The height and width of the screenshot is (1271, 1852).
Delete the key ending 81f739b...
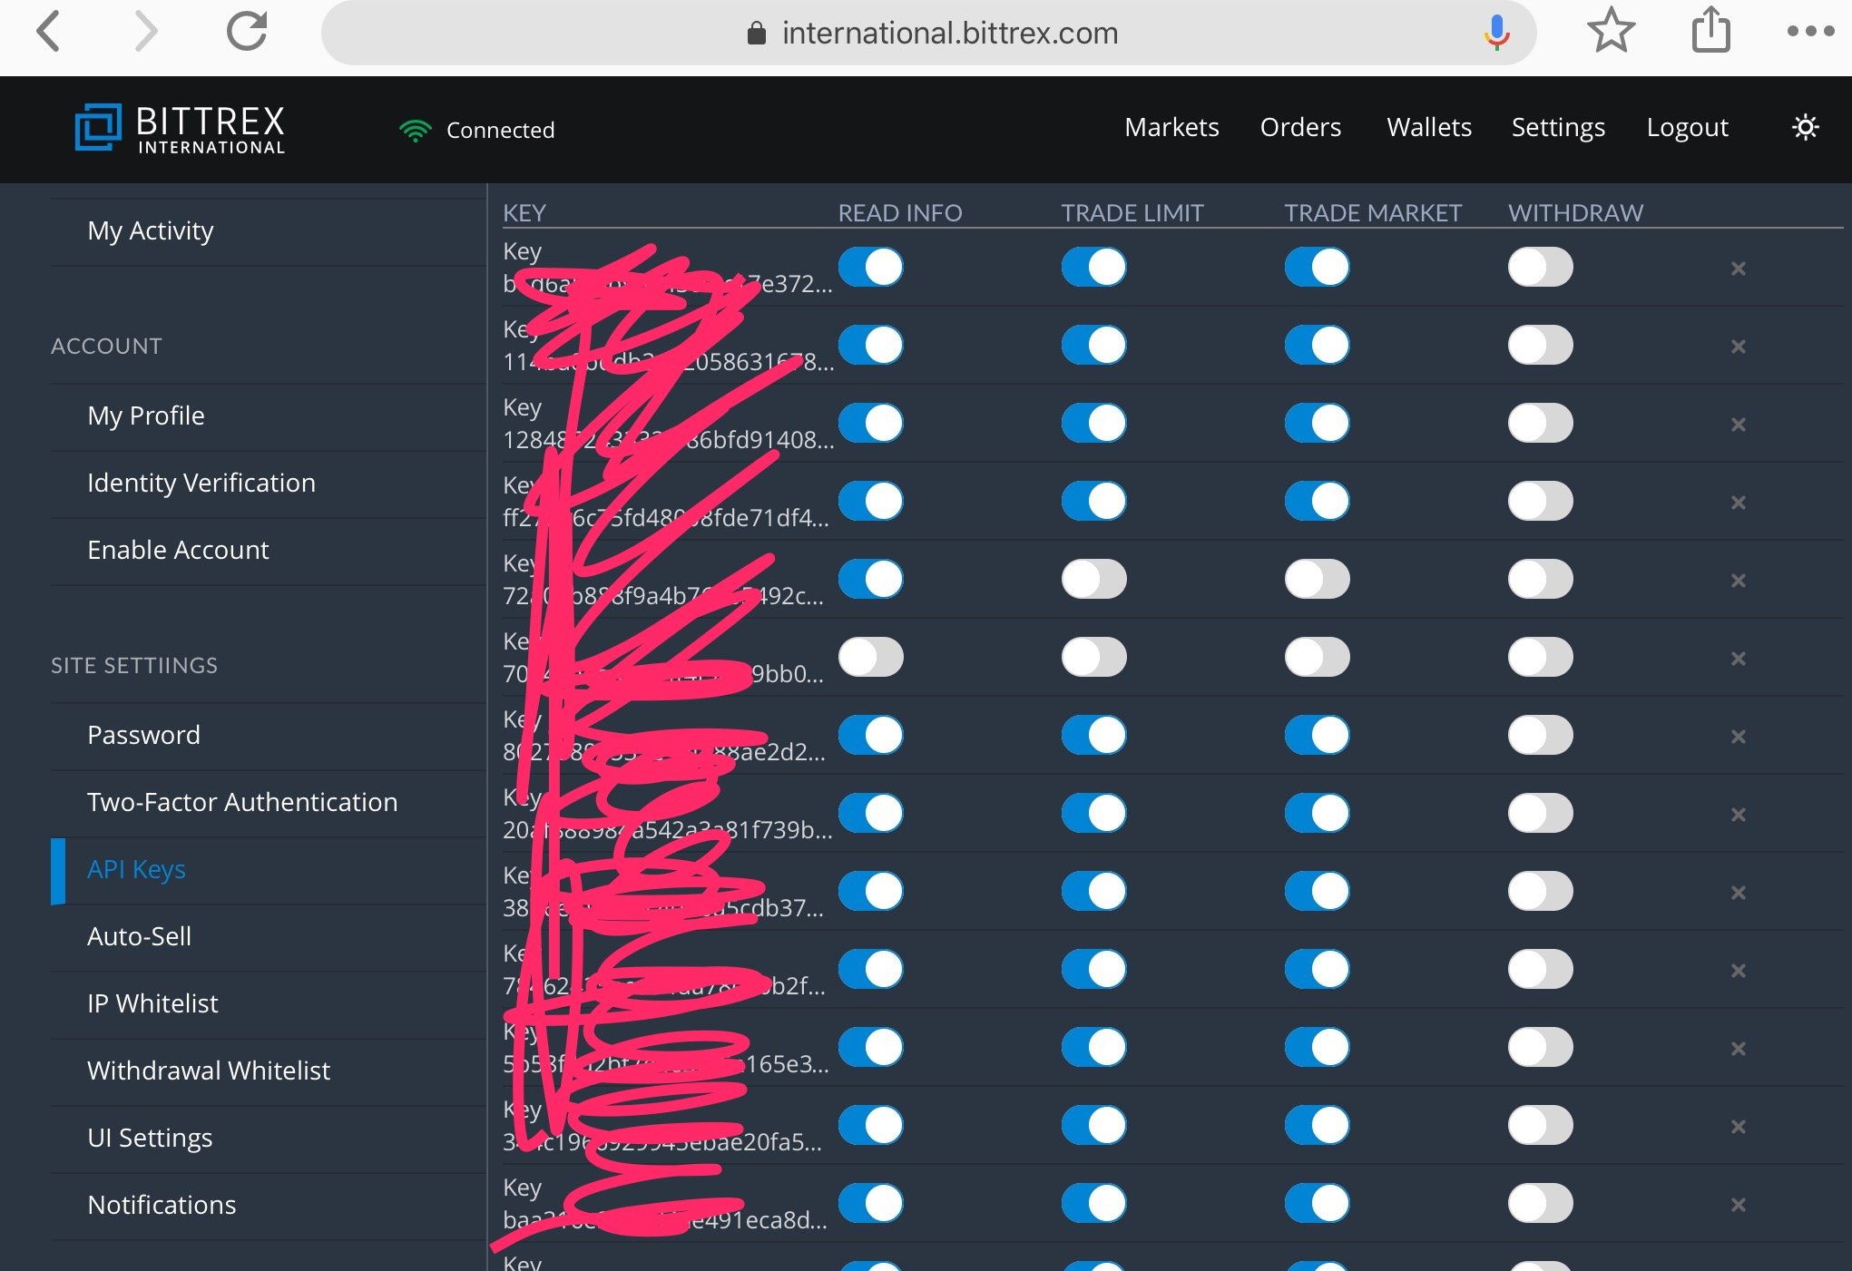point(1739,815)
